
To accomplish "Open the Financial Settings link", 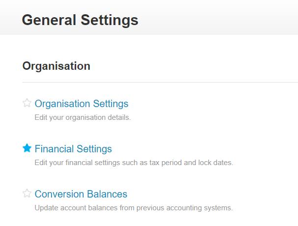I will 73,149.
